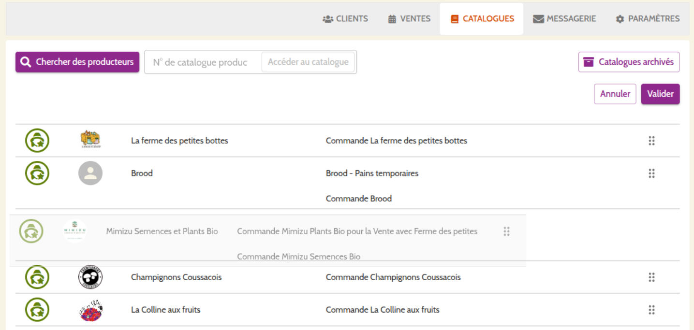Click Annuler to cancel reordering
This screenshot has height=330, width=694.
coord(615,94)
